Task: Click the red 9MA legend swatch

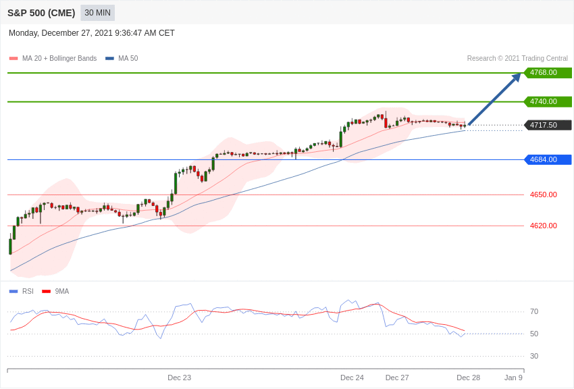Action: [x=46, y=292]
